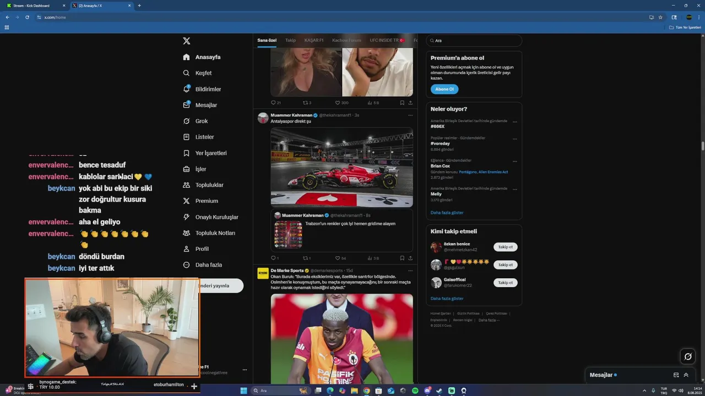The width and height of the screenshot is (705, 396).
Task: Click Daha fazla göster under Kimi takip etmeli
Action: click(x=447, y=298)
